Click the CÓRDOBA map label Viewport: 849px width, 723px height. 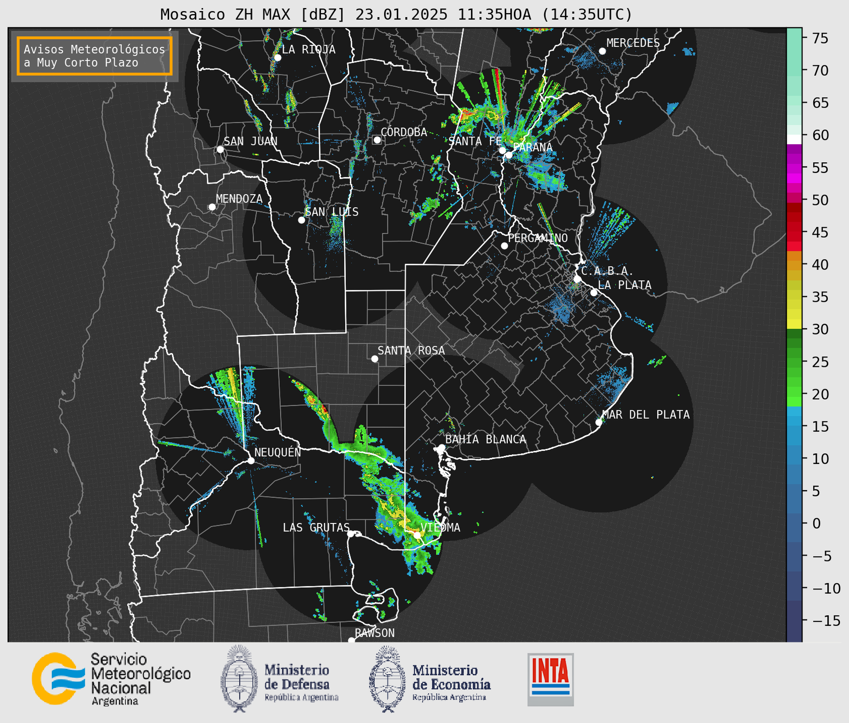coord(404,132)
